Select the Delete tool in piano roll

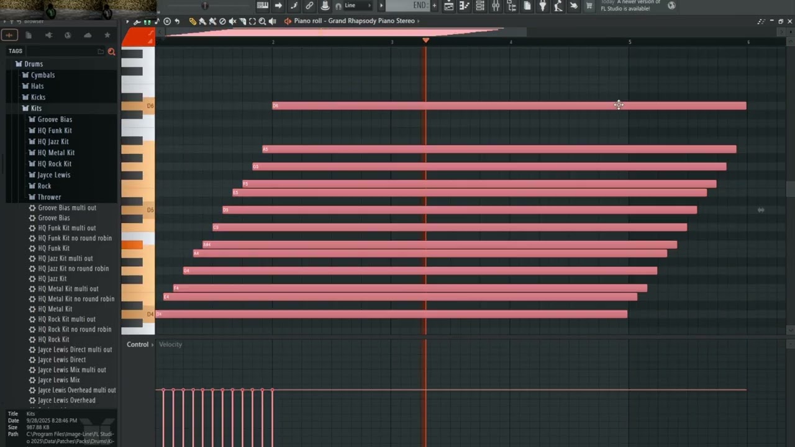click(222, 21)
